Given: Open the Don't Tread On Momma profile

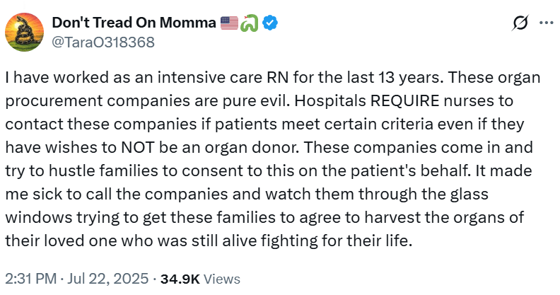Looking at the screenshot, I should (x=134, y=23).
